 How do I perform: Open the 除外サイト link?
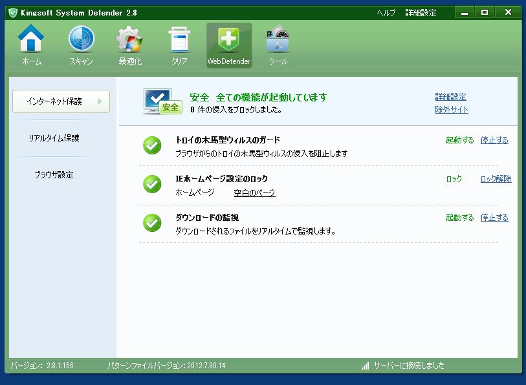pyautogui.click(x=452, y=110)
